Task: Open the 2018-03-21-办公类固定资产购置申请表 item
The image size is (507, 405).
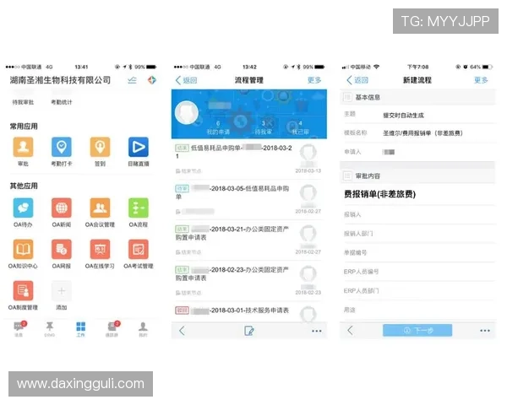Action: (x=248, y=240)
